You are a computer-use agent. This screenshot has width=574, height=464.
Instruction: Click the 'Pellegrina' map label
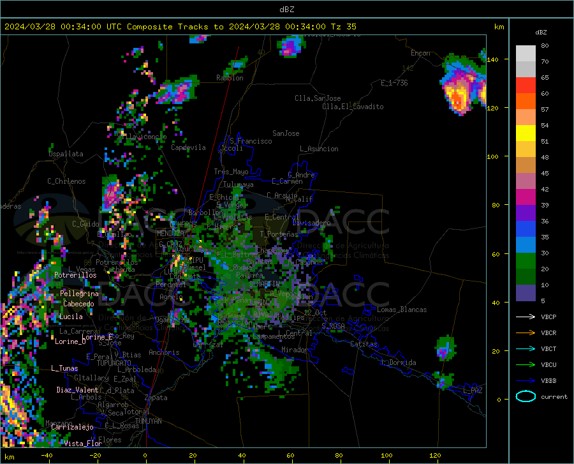tap(80, 294)
